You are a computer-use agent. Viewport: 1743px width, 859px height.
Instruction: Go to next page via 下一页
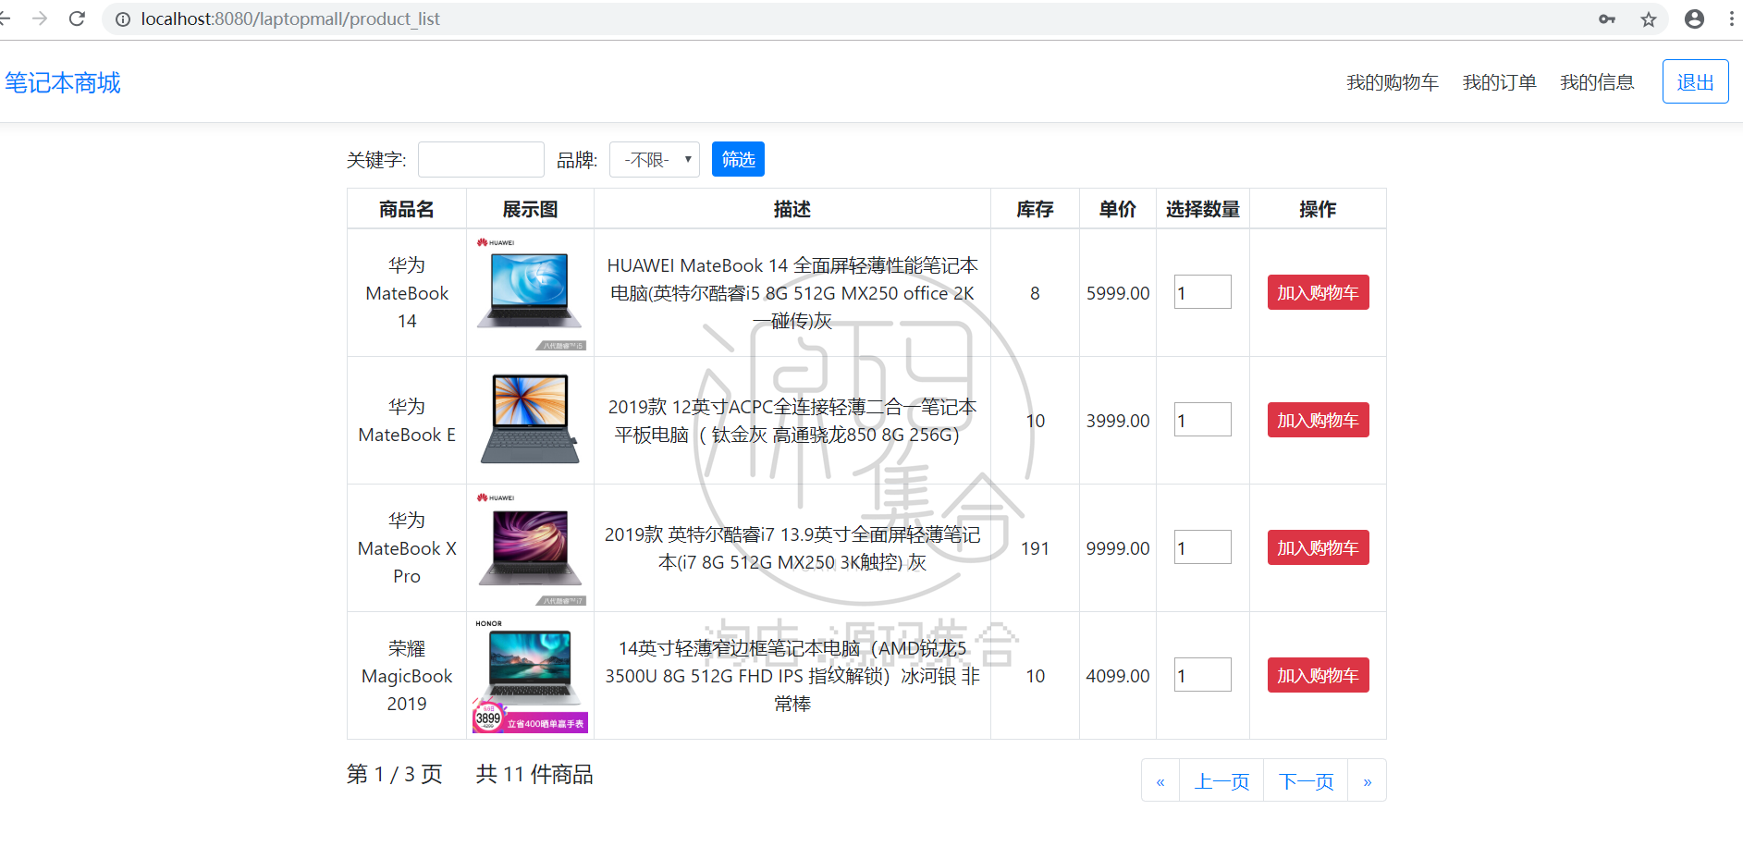coord(1306,781)
